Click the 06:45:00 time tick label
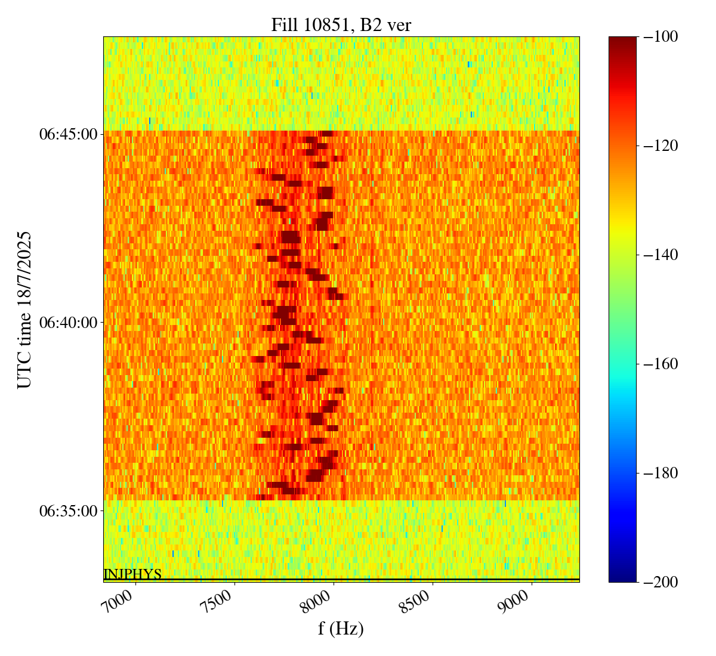This screenshot has width=716, height=656. [x=68, y=134]
